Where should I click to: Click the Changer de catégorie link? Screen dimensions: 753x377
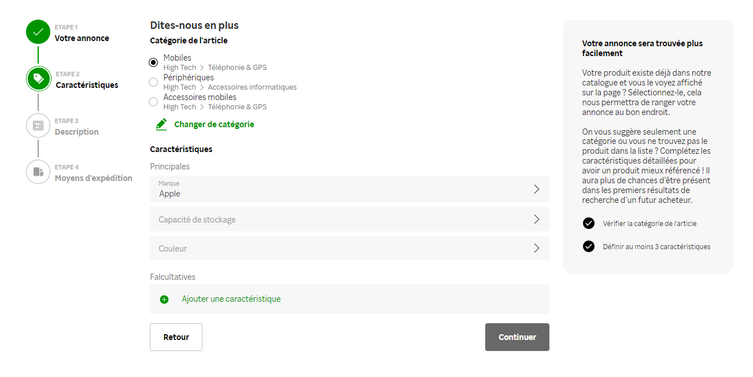point(214,124)
